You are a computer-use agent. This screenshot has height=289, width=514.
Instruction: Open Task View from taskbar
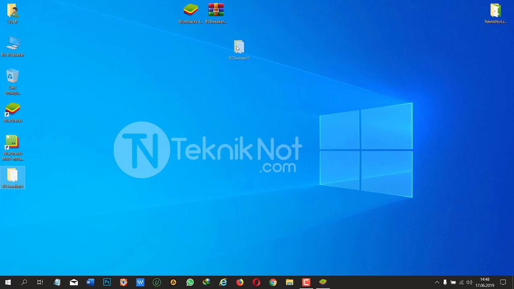[40, 282]
